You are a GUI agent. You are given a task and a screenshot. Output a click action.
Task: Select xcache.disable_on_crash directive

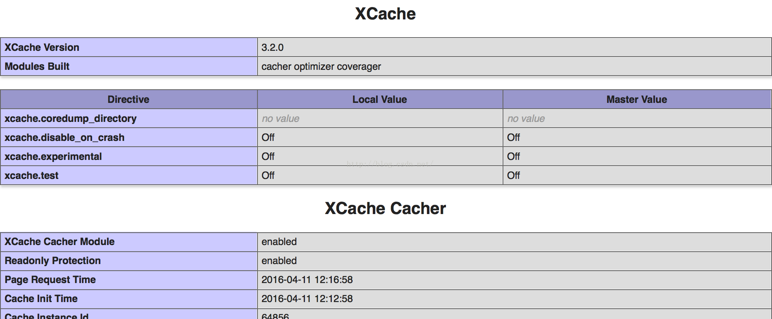click(x=64, y=138)
